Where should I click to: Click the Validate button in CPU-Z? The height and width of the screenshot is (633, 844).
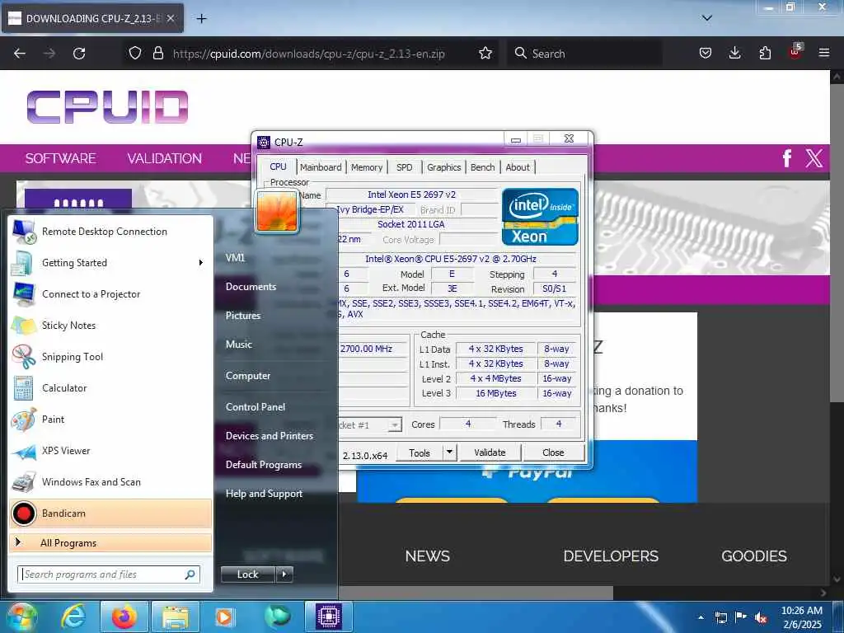click(x=490, y=452)
